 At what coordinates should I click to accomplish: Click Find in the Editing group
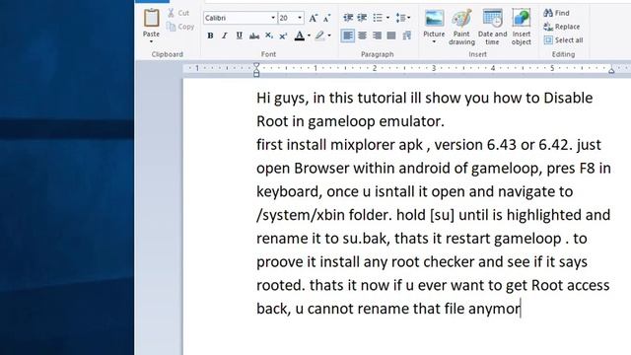click(x=556, y=13)
